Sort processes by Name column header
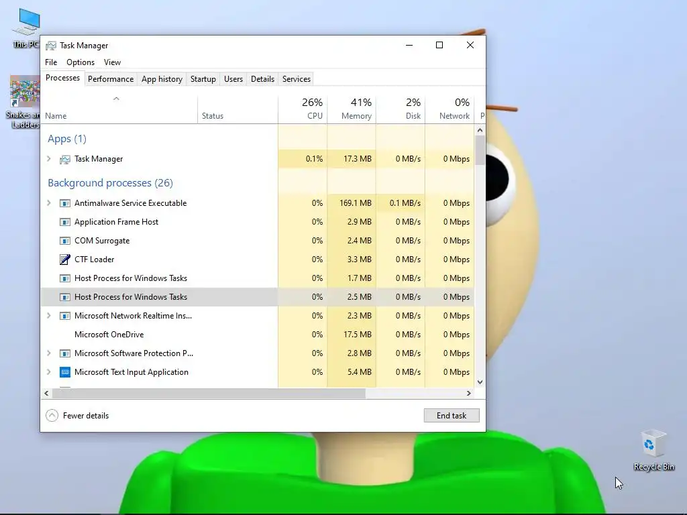The height and width of the screenshot is (515, 687). click(119, 109)
